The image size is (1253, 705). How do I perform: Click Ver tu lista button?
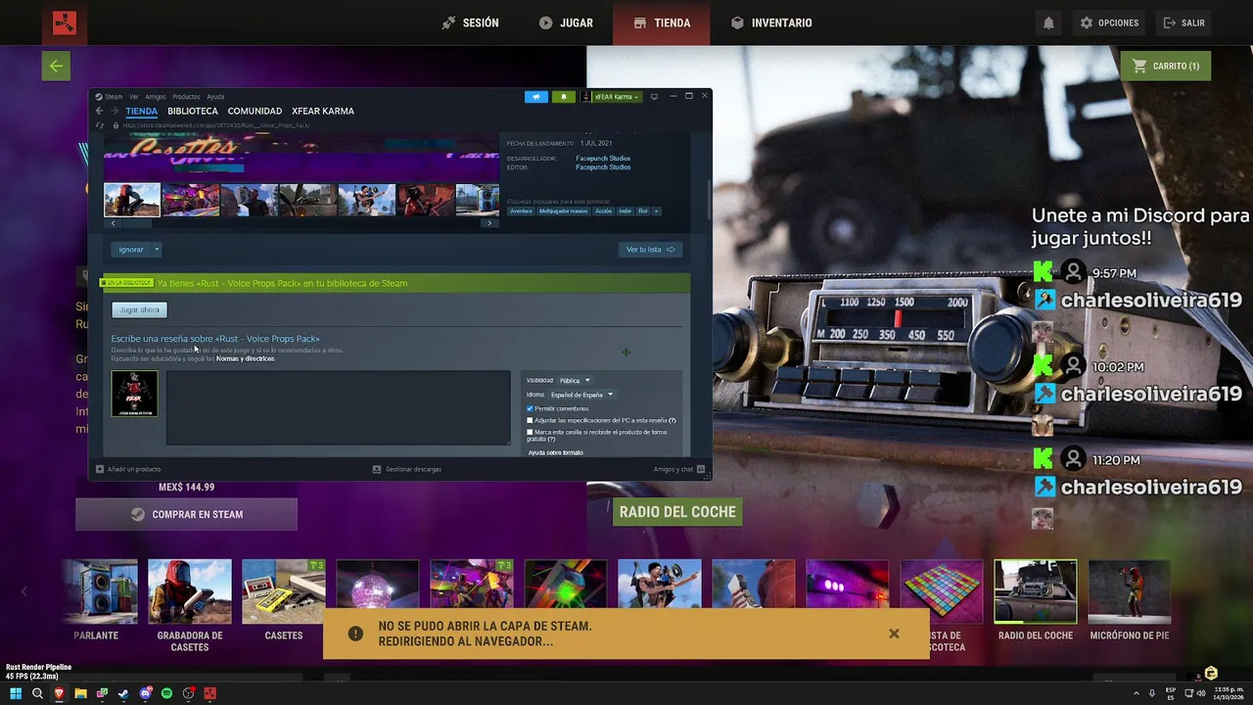tap(651, 250)
